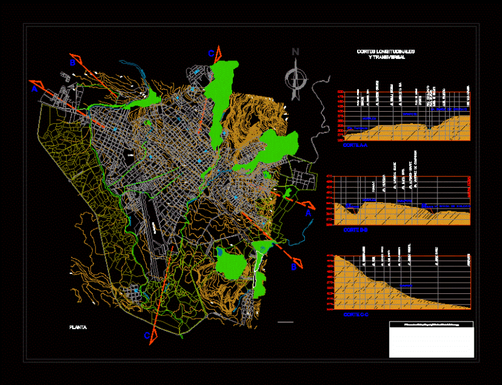The width and height of the screenshot is (502, 385).
Task: Select the 'CORTE A-A' label
Action: 355,145
